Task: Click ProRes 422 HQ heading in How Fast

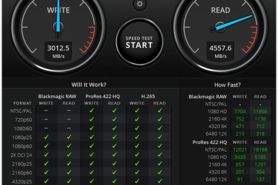Action: click(x=210, y=142)
